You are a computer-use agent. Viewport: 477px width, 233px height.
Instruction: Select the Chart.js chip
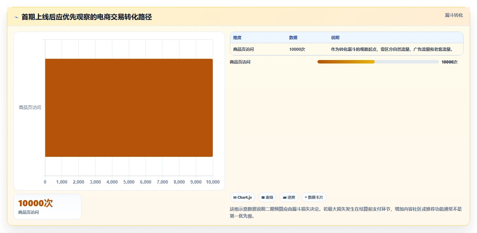click(x=243, y=197)
